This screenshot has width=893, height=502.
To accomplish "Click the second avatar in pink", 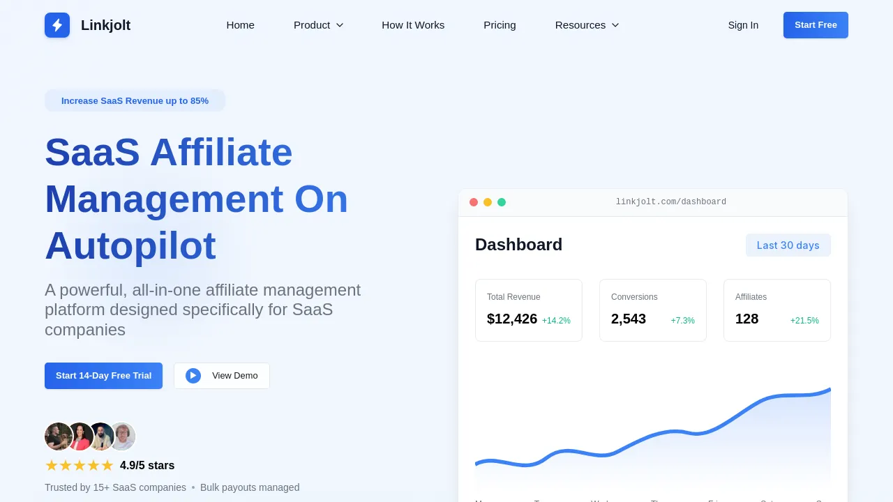I will tap(80, 436).
